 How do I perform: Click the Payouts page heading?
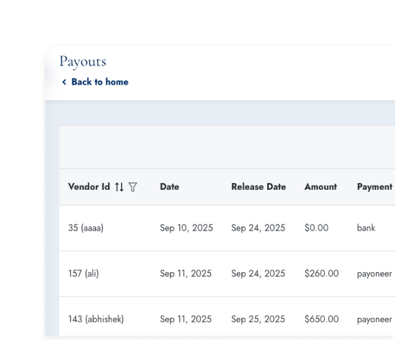(x=83, y=62)
